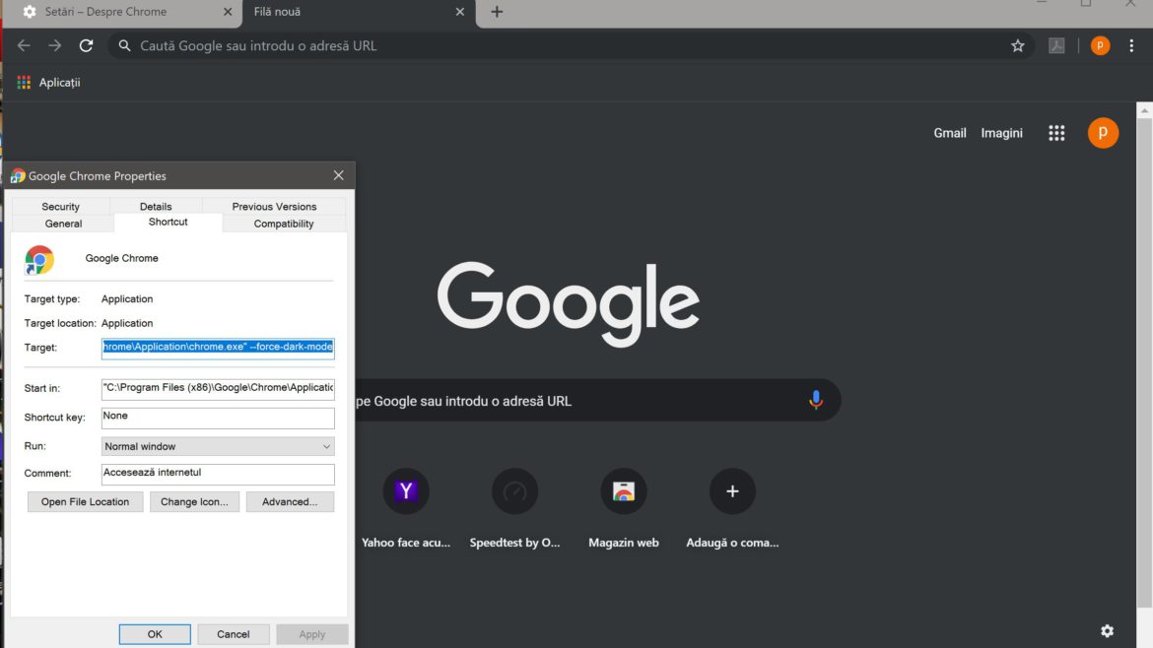The height and width of the screenshot is (648, 1153).
Task: Open the Security tab in Properties
Action: point(60,207)
